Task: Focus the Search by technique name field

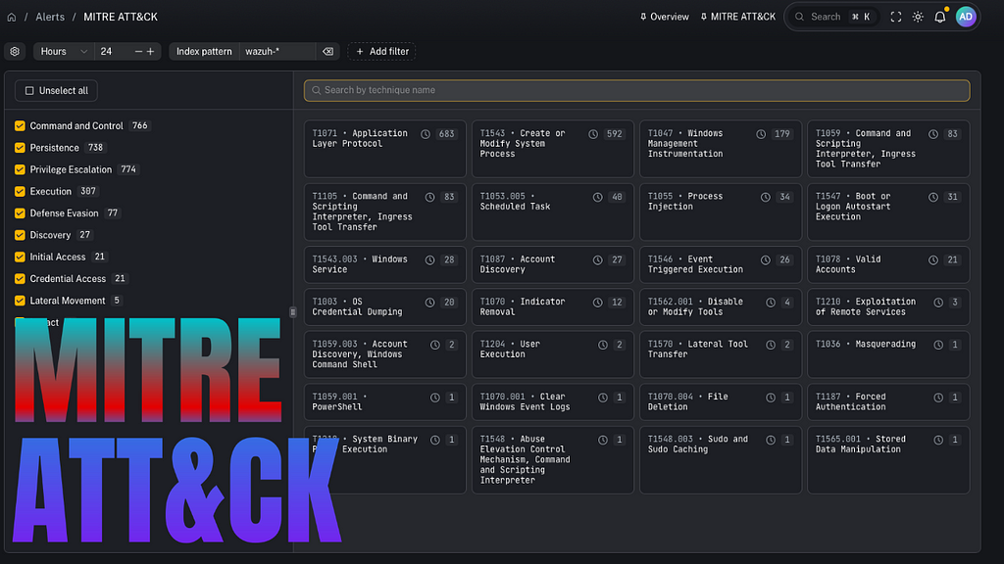Action: 636,90
